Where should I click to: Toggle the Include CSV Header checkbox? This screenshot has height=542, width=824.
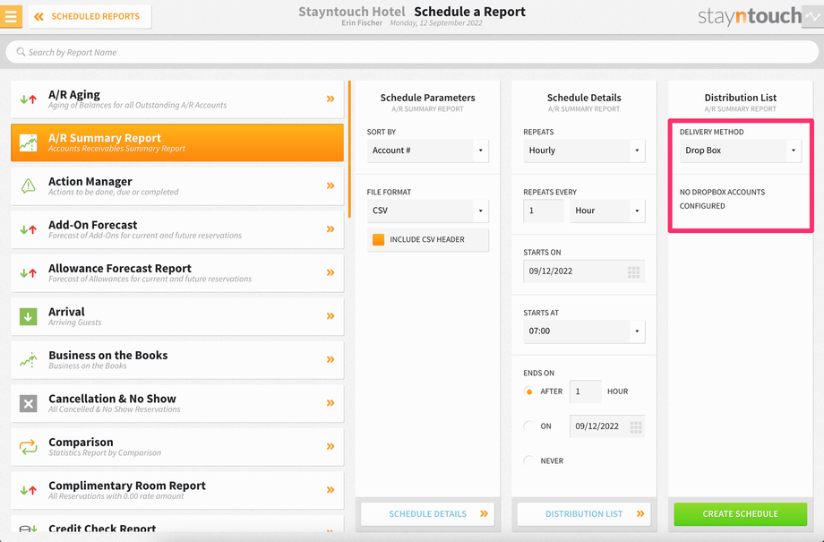pos(378,240)
